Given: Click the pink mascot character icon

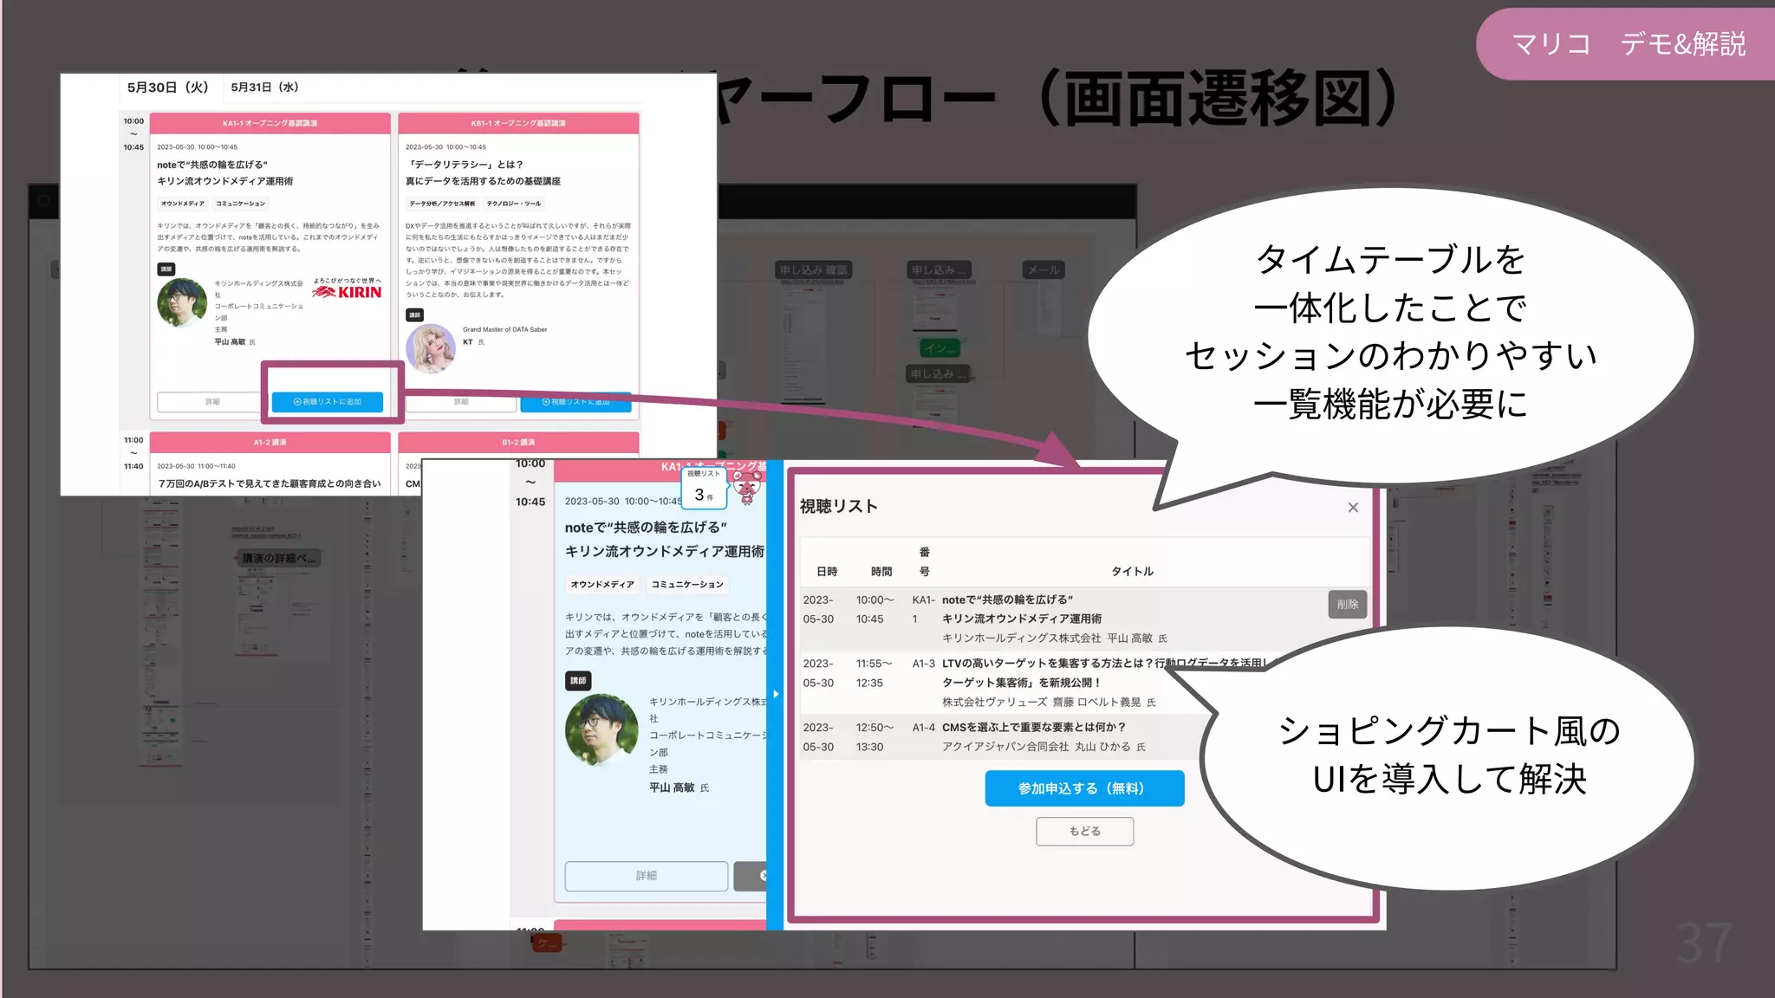Looking at the screenshot, I should [x=747, y=488].
